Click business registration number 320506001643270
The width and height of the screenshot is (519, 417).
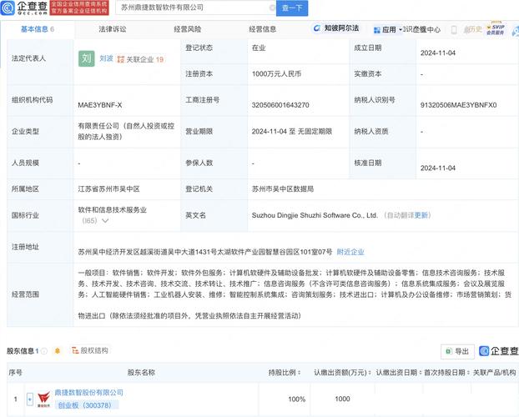(x=280, y=105)
